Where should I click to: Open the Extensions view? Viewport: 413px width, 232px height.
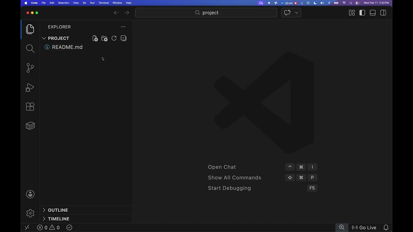[x=30, y=106]
